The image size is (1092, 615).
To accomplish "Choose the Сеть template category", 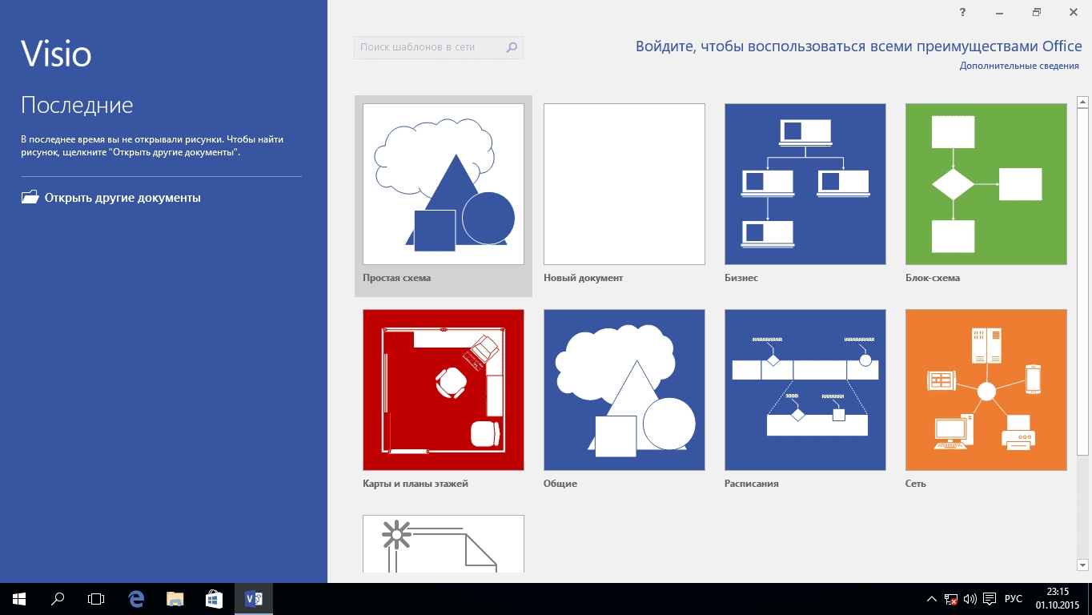I will pyautogui.click(x=986, y=390).
